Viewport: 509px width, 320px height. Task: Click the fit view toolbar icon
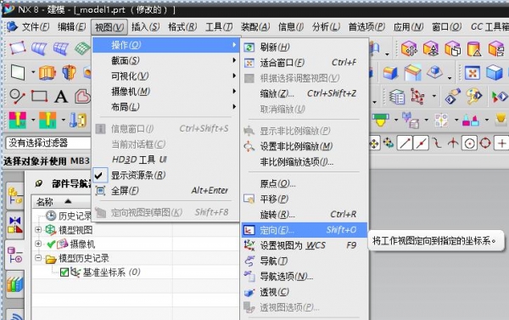pyautogui.click(x=473, y=72)
